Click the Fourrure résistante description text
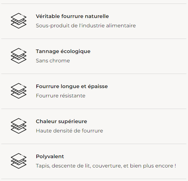The image size is (188, 181). click(60, 96)
